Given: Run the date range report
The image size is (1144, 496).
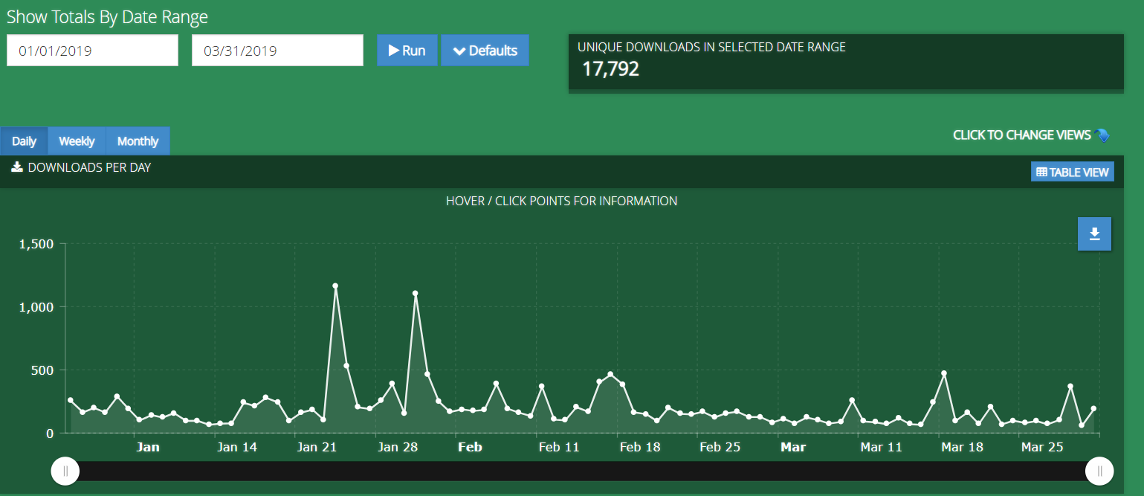Looking at the screenshot, I should click(x=407, y=51).
